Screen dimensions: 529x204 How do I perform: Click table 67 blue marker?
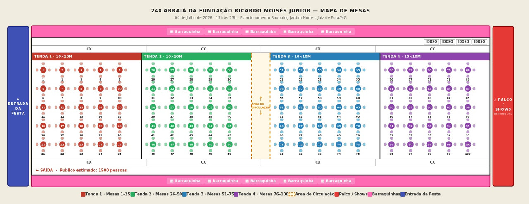pos(300,126)
